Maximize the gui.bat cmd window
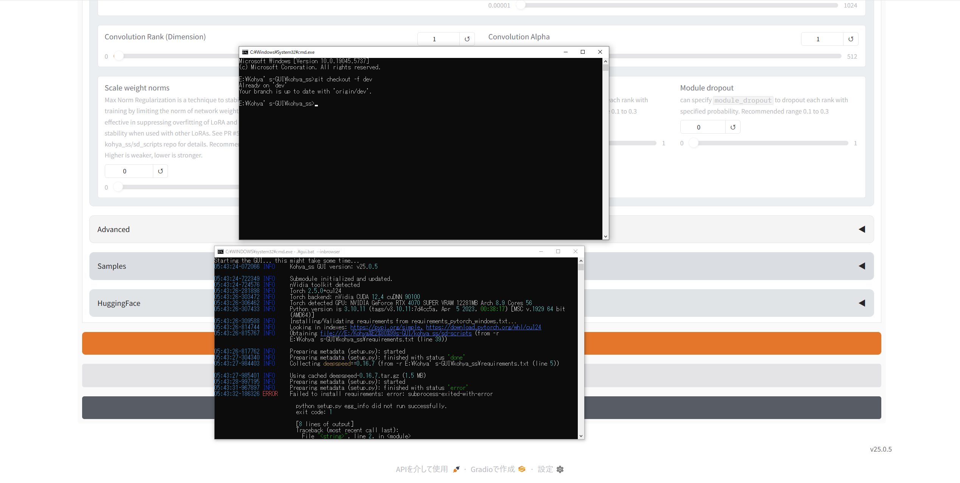 [558, 252]
